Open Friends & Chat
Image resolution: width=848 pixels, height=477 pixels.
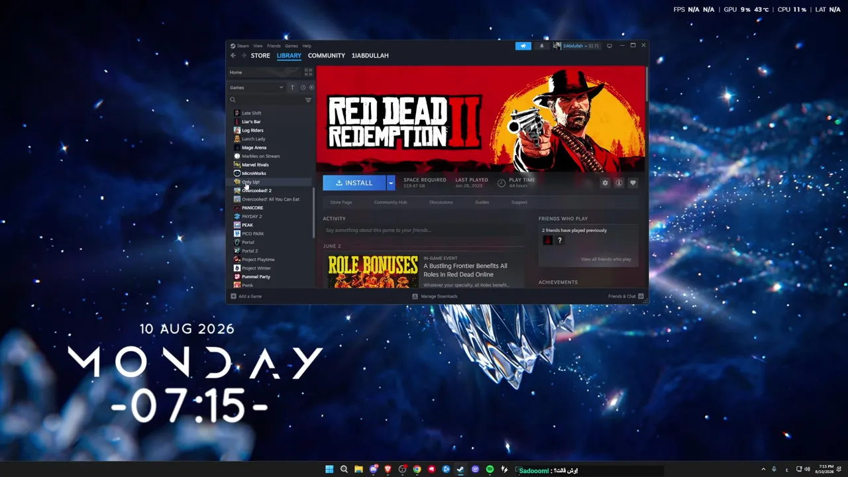pos(626,296)
